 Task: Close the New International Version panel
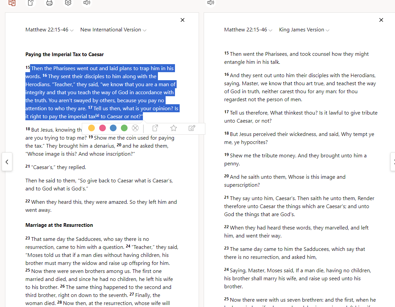click(x=182, y=20)
